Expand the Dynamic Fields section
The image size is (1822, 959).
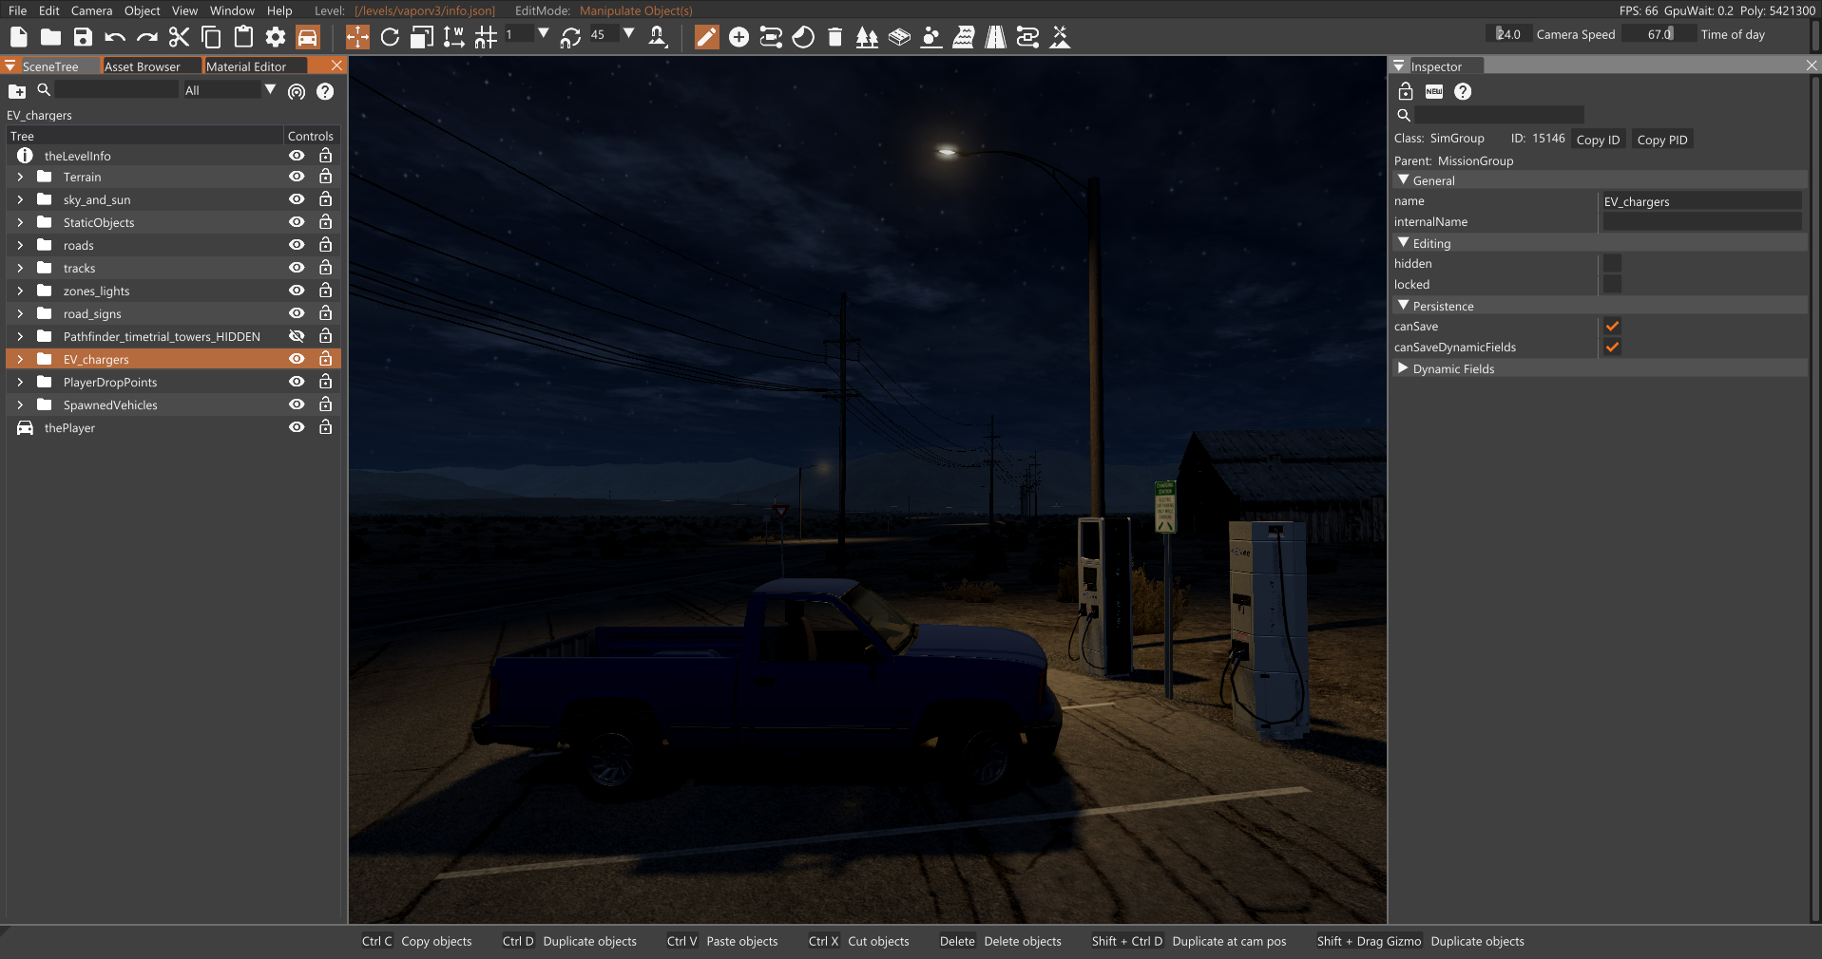[1403, 368]
